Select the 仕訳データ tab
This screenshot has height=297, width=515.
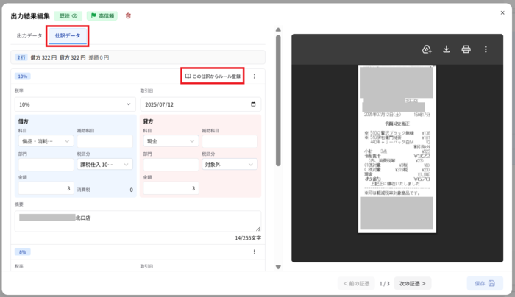coord(68,35)
